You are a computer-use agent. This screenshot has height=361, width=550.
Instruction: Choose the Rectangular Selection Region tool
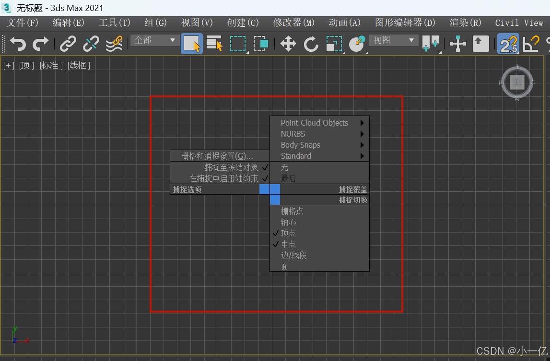238,44
